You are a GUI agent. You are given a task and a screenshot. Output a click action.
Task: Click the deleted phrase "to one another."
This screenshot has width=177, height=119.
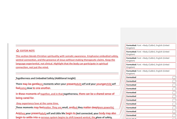click(x=42, y=88)
